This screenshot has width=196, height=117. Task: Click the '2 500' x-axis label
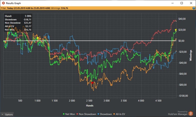point(89,101)
